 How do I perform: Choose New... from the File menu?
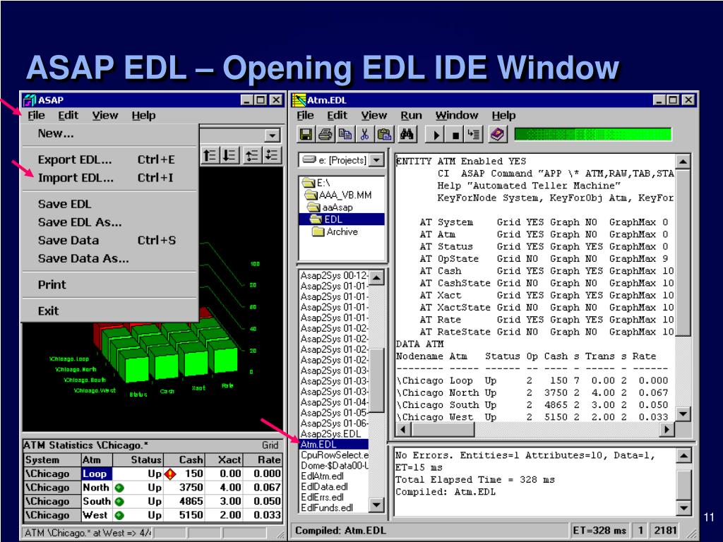(x=109, y=133)
